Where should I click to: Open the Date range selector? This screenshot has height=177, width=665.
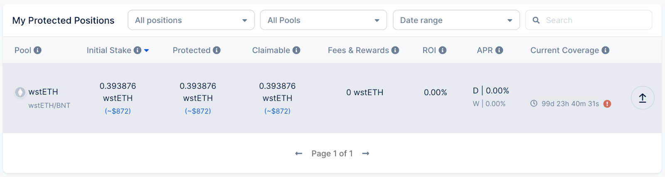coord(456,20)
